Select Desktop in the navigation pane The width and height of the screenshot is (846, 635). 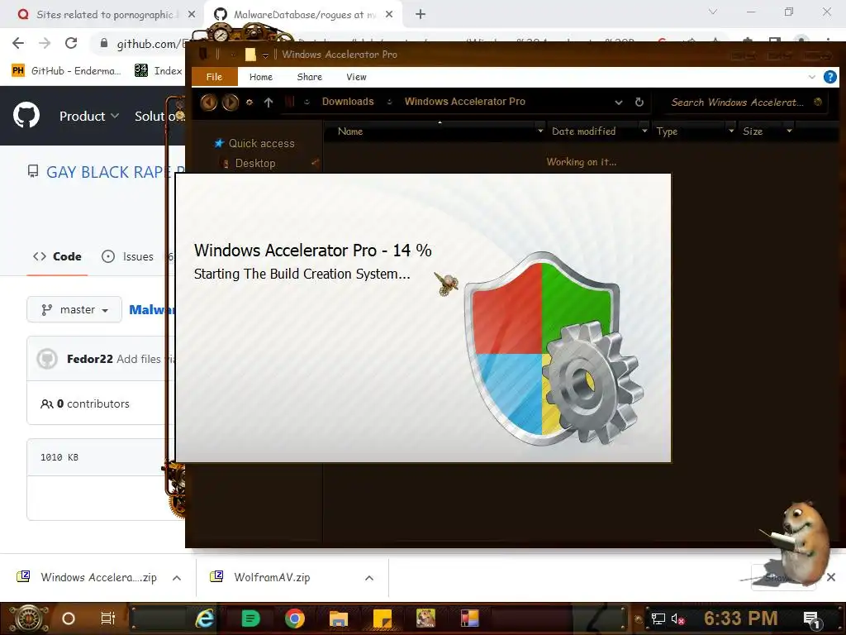click(x=254, y=163)
